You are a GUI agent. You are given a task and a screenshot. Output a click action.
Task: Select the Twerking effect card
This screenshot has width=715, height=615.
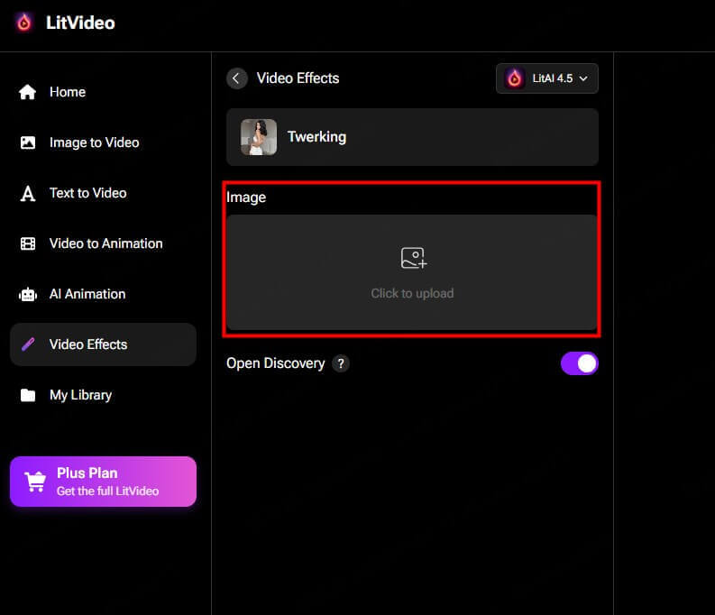[x=412, y=137]
